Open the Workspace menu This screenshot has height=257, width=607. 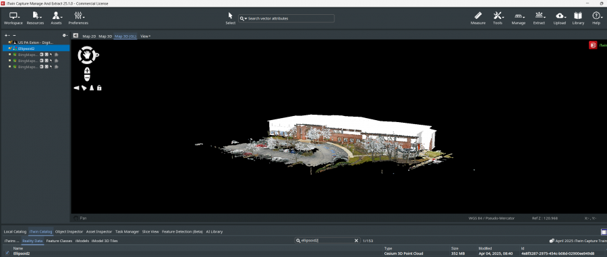13,18
